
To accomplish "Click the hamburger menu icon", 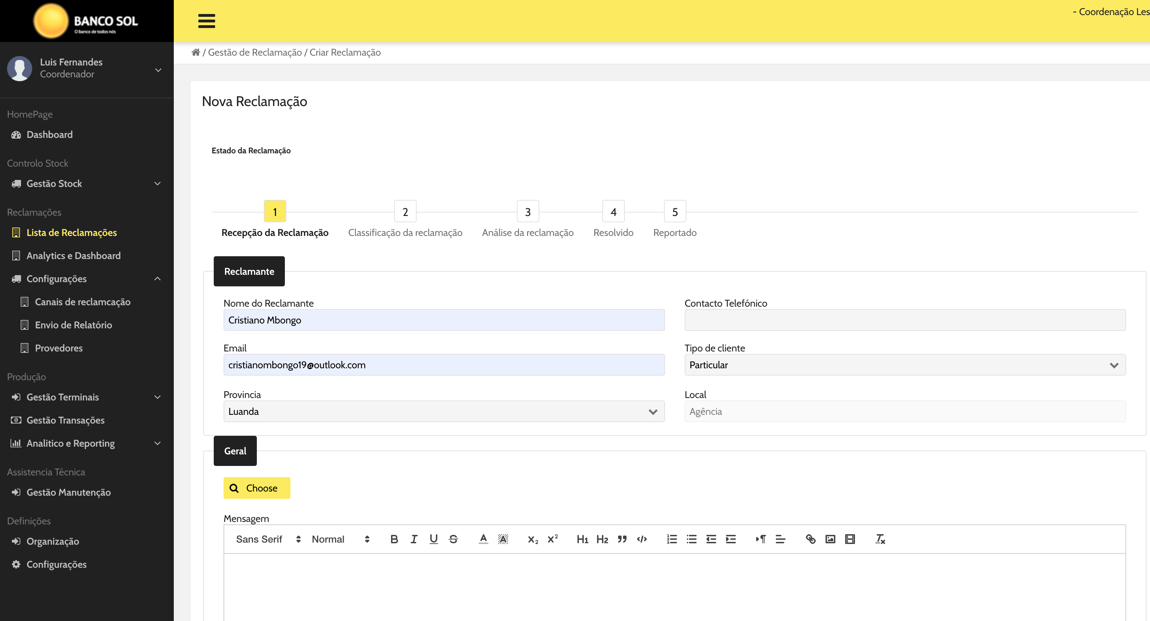I will [206, 21].
